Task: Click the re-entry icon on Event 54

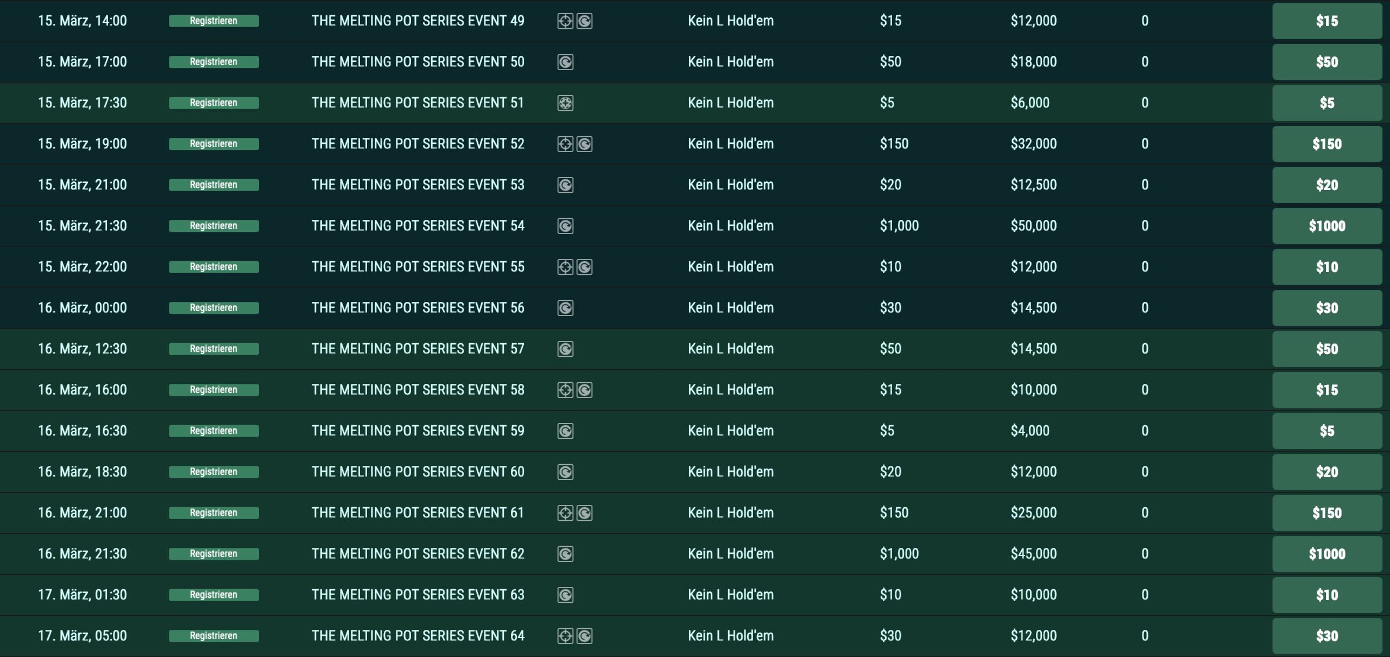Action: (565, 226)
